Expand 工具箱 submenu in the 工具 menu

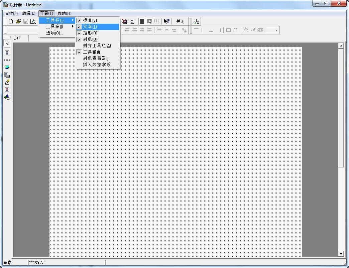coord(57,26)
